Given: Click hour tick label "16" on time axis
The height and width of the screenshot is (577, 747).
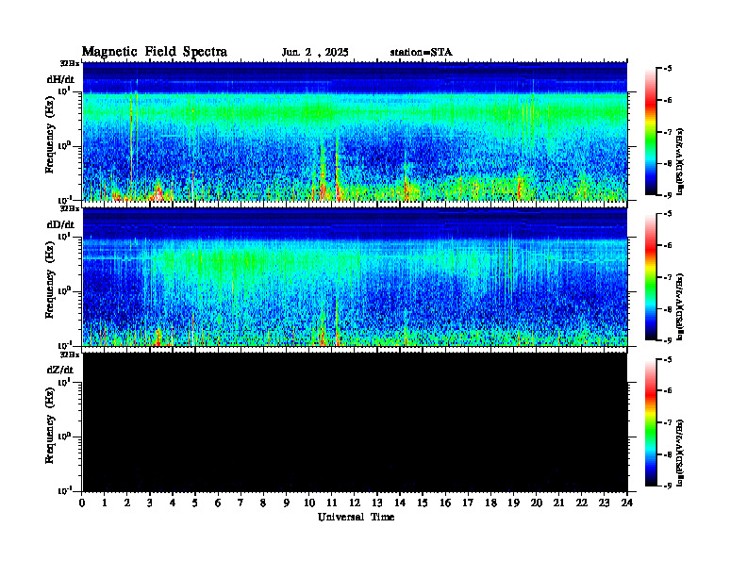Looking at the screenshot, I should pos(445,503).
